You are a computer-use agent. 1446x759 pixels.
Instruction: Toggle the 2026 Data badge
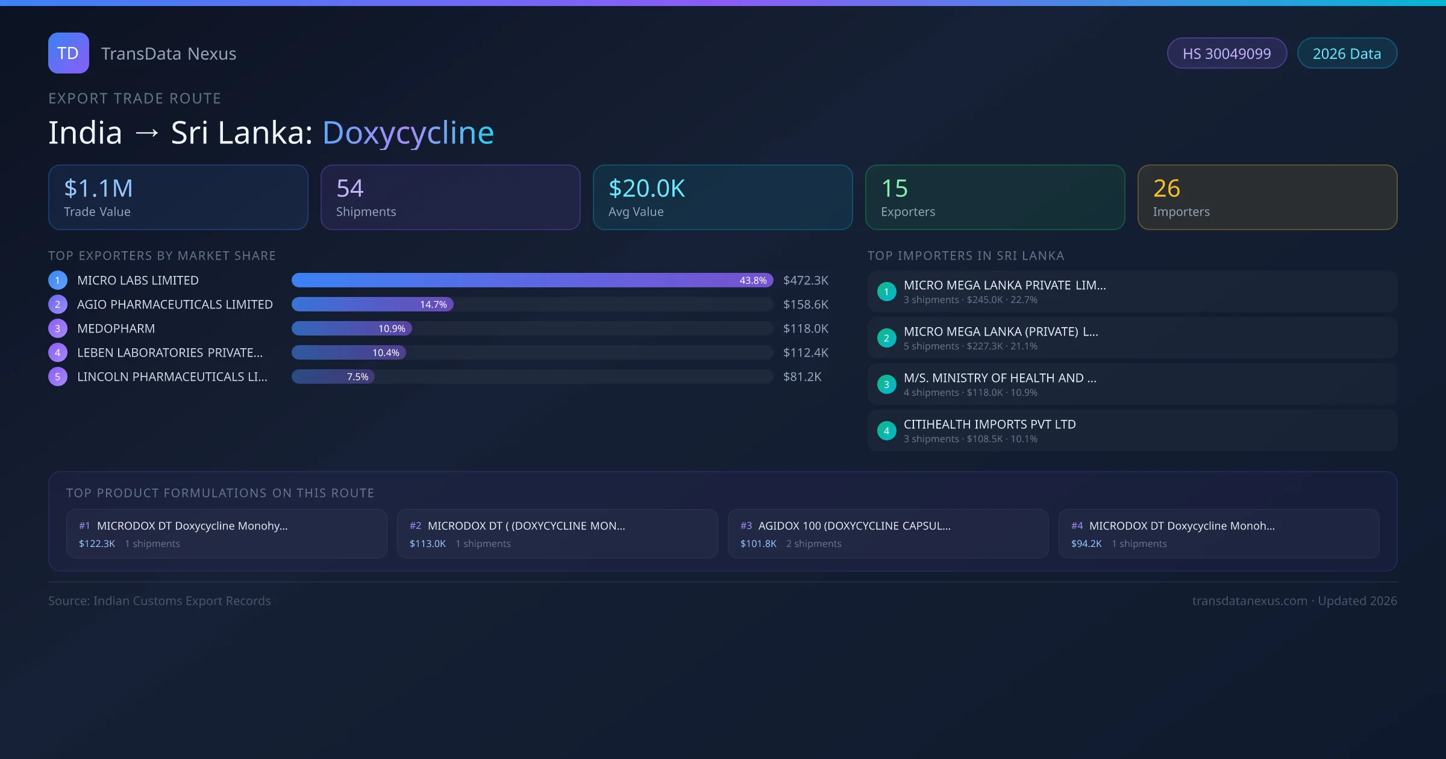coord(1347,53)
